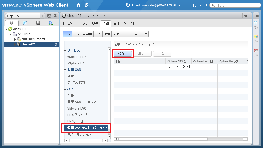Click the refresh icon in the header
This screenshot has height=148, width=263.
pyautogui.click(x=128, y=5)
